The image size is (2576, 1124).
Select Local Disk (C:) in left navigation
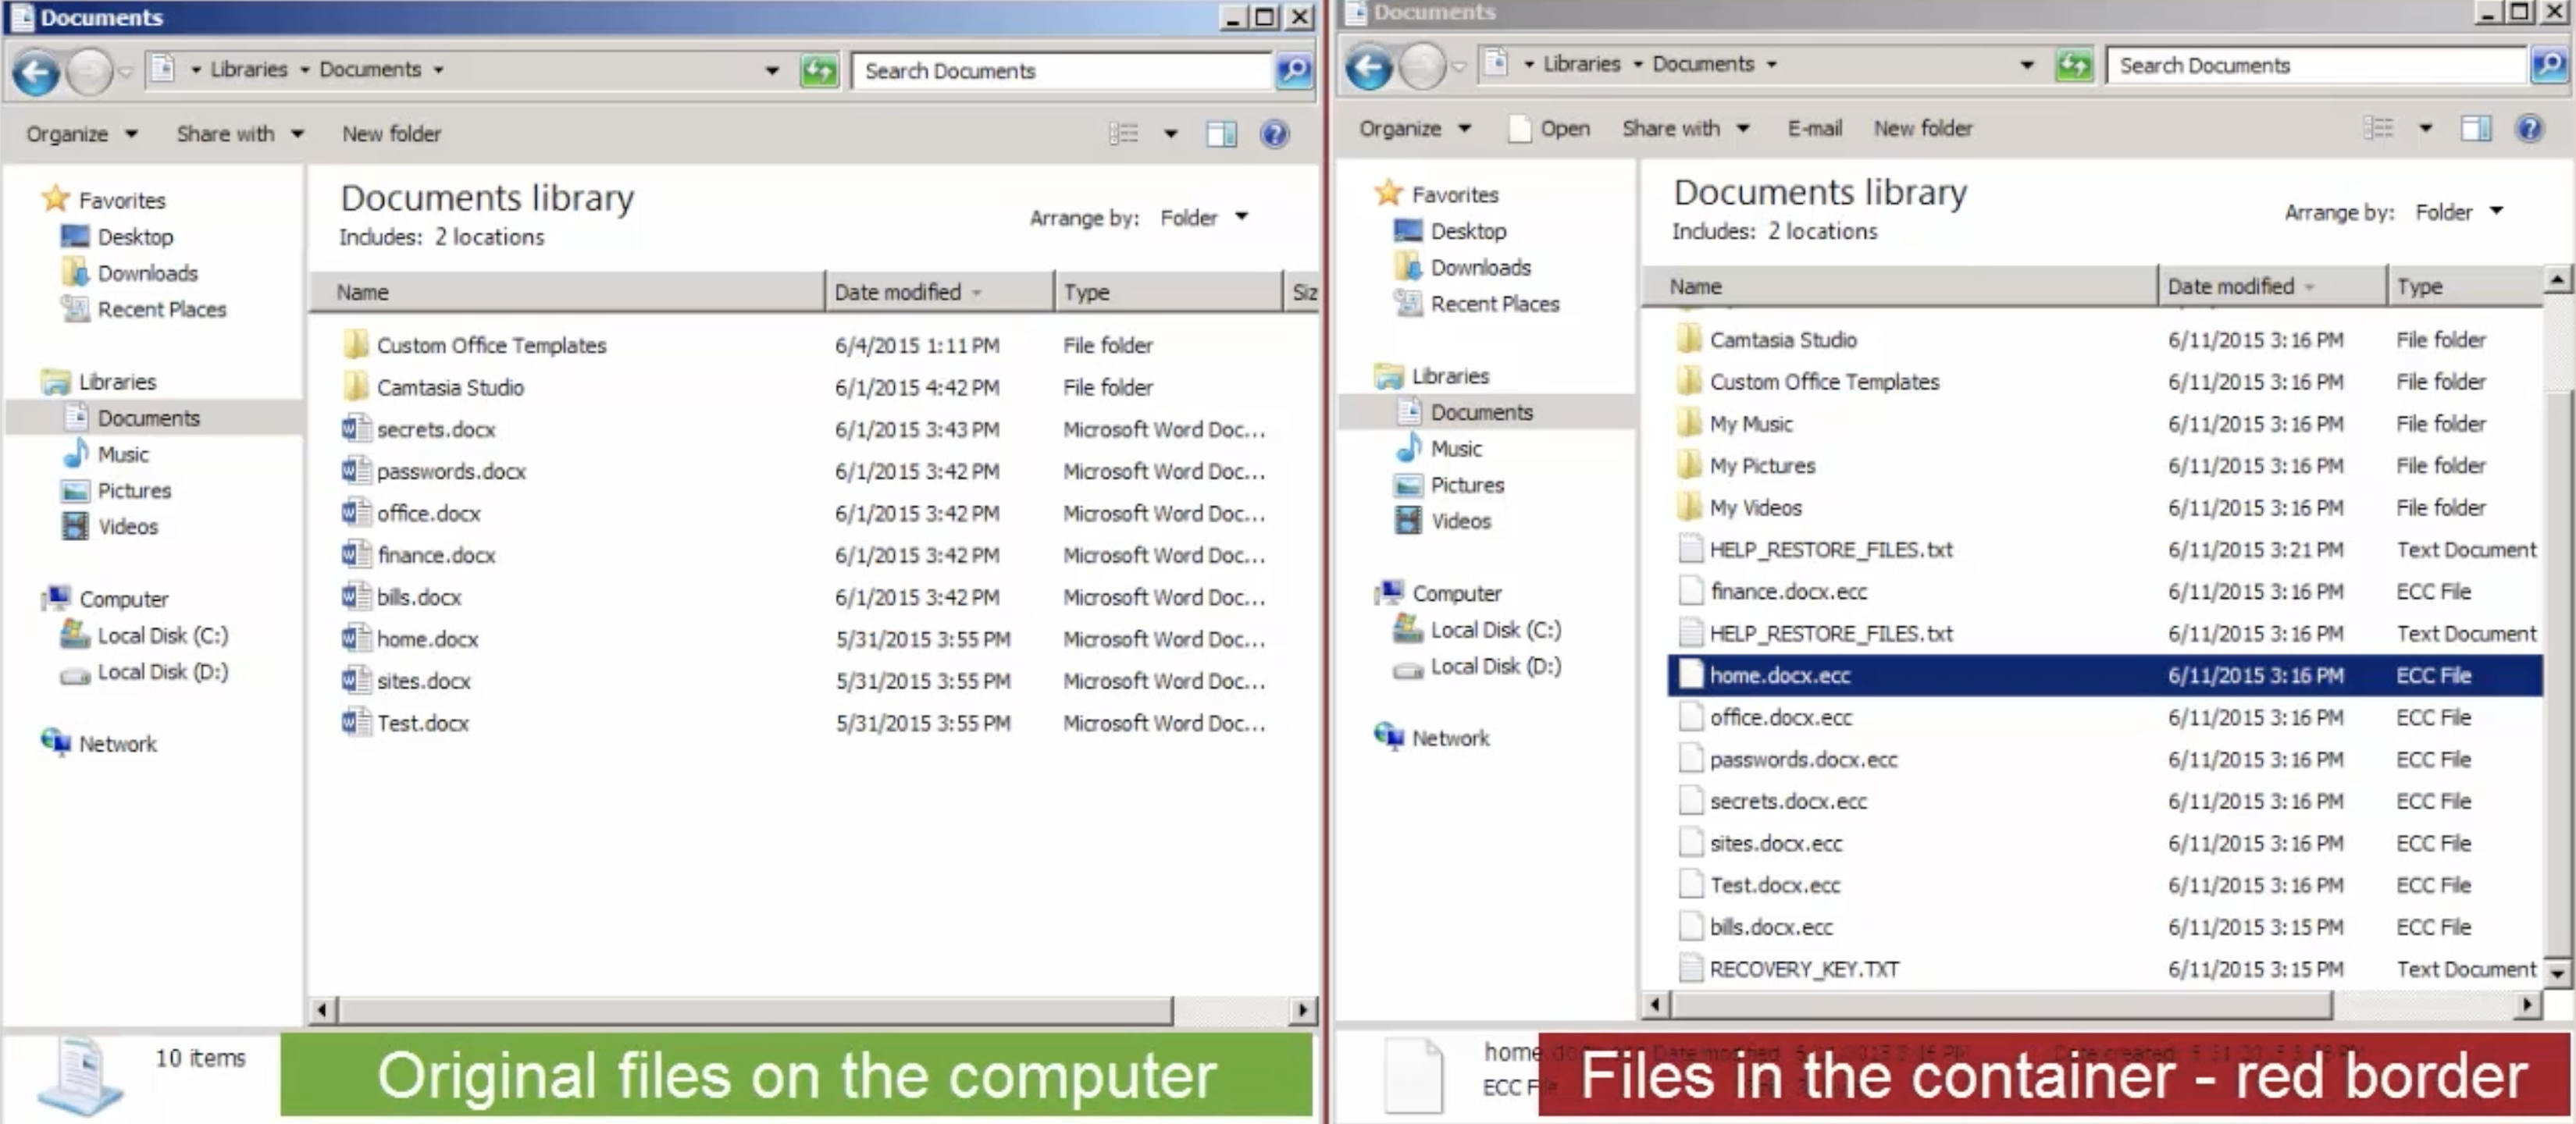click(x=162, y=635)
